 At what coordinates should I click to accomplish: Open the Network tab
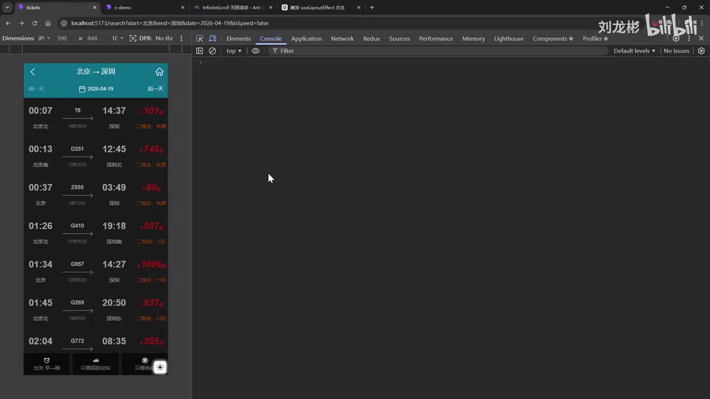tap(342, 38)
